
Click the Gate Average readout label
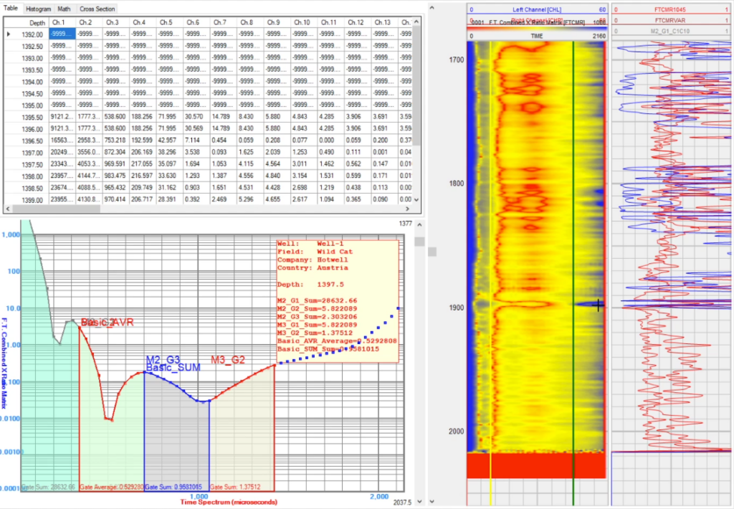[111, 487]
